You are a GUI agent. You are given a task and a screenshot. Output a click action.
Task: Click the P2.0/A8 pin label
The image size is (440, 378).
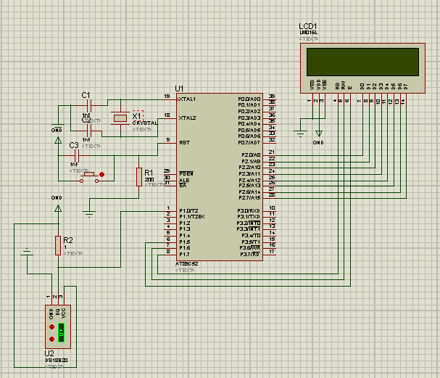[251, 155]
